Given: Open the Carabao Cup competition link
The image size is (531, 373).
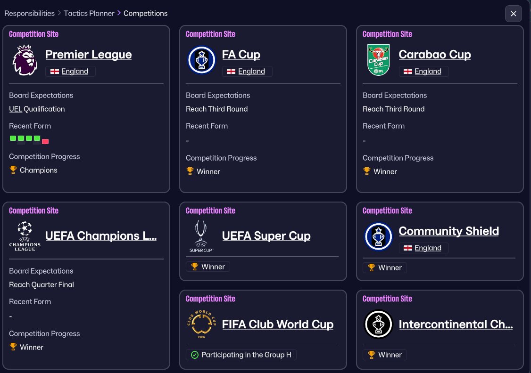Looking at the screenshot, I should pyautogui.click(x=434, y=55).
